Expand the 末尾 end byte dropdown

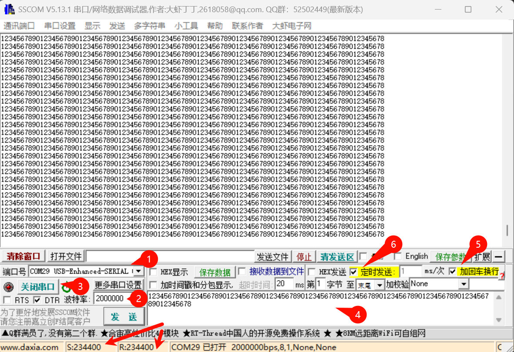(x=380, y=285)
